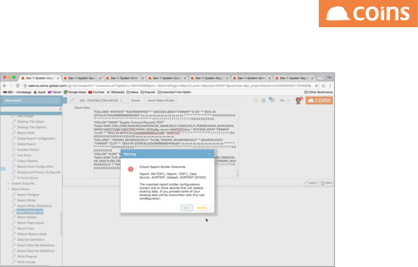This screenshot has height=267, width=418.
Task: Click the pencil icon beside S-Curve Library
Action: tap(13, 178)
